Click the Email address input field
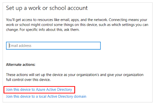This screenshot has height=105, width=154. (x=53, y=46)
